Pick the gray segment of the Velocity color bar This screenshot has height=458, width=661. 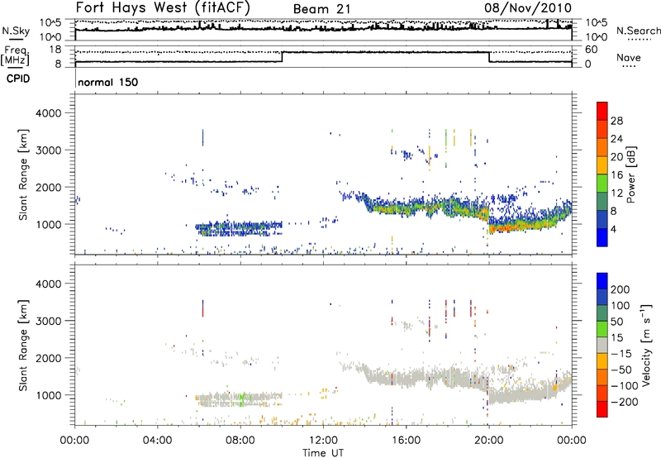pyautogui.click(x=602, y=346)
